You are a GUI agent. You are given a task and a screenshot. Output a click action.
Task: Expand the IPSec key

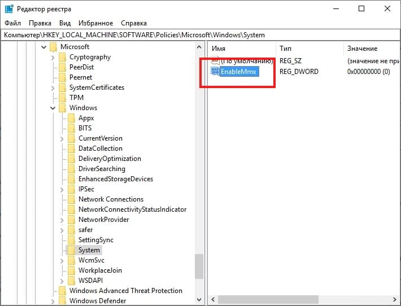pos(62,190)
